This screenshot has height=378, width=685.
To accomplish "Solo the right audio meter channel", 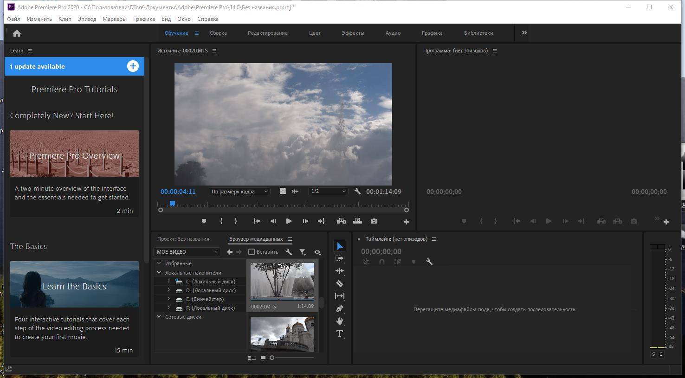I will [661, 354].
